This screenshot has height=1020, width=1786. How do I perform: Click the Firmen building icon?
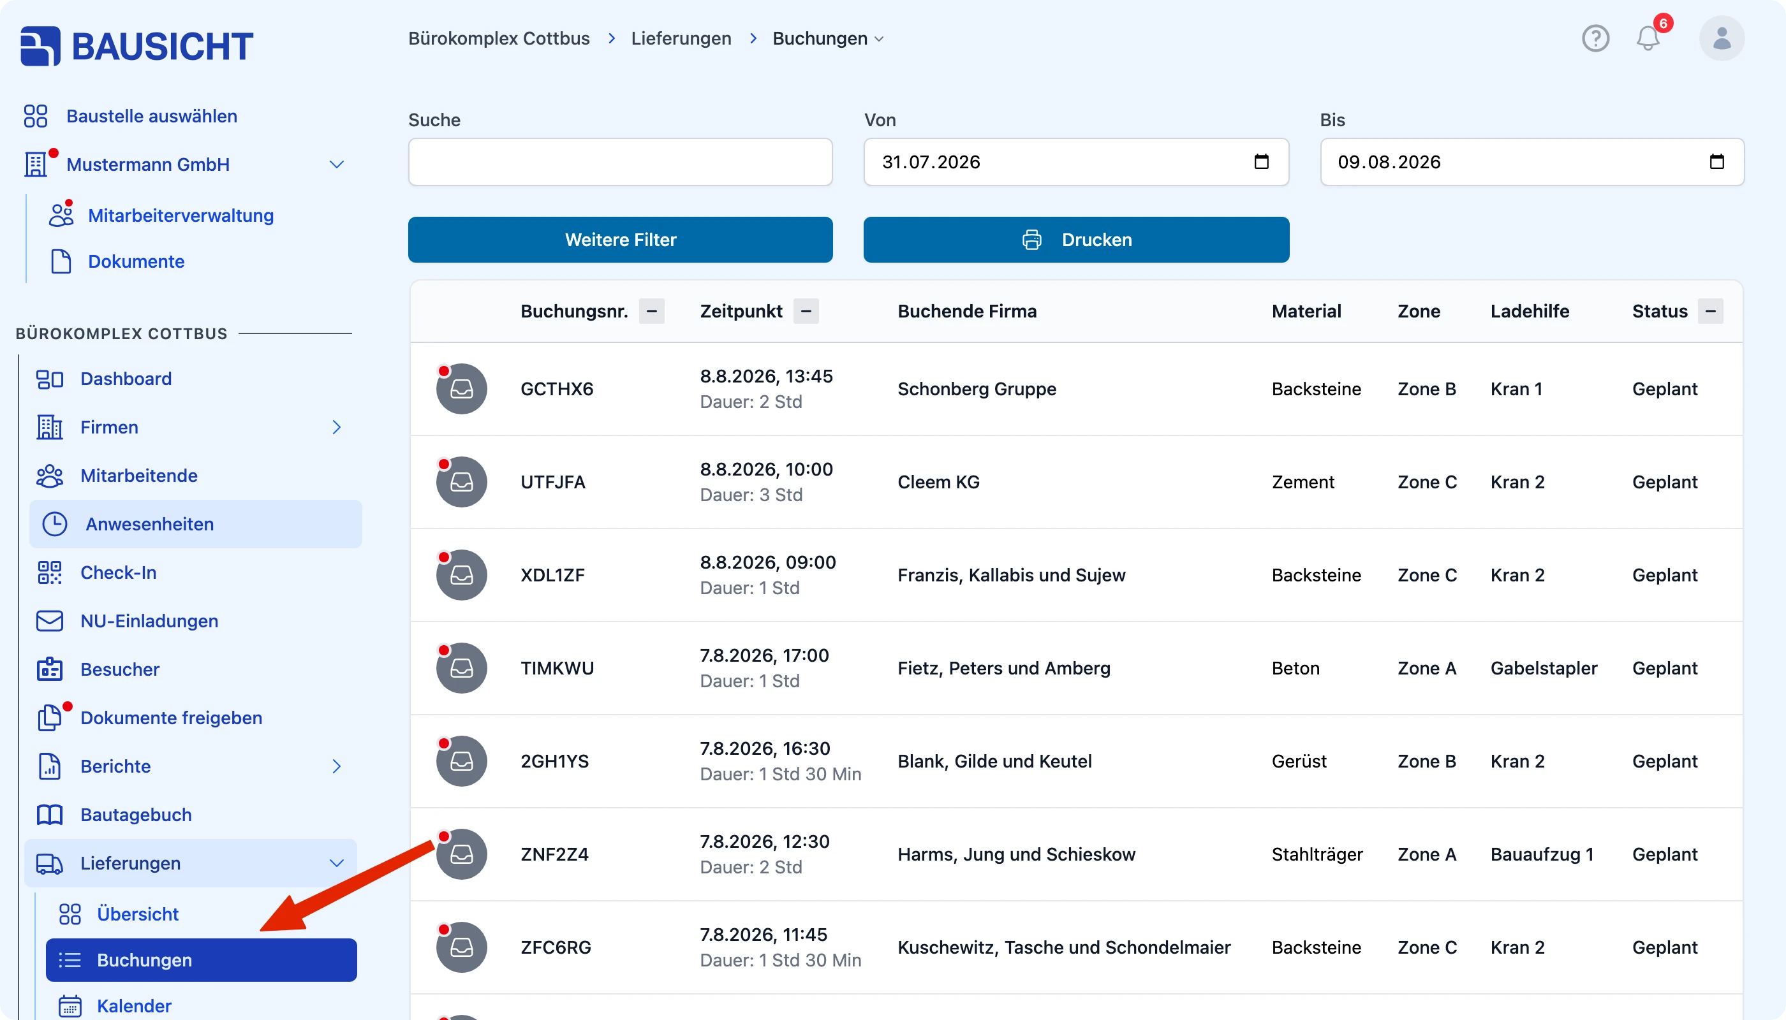point(50,427)
